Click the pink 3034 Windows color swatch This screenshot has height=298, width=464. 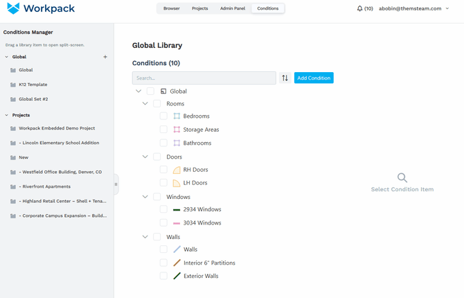coord(177,223)
